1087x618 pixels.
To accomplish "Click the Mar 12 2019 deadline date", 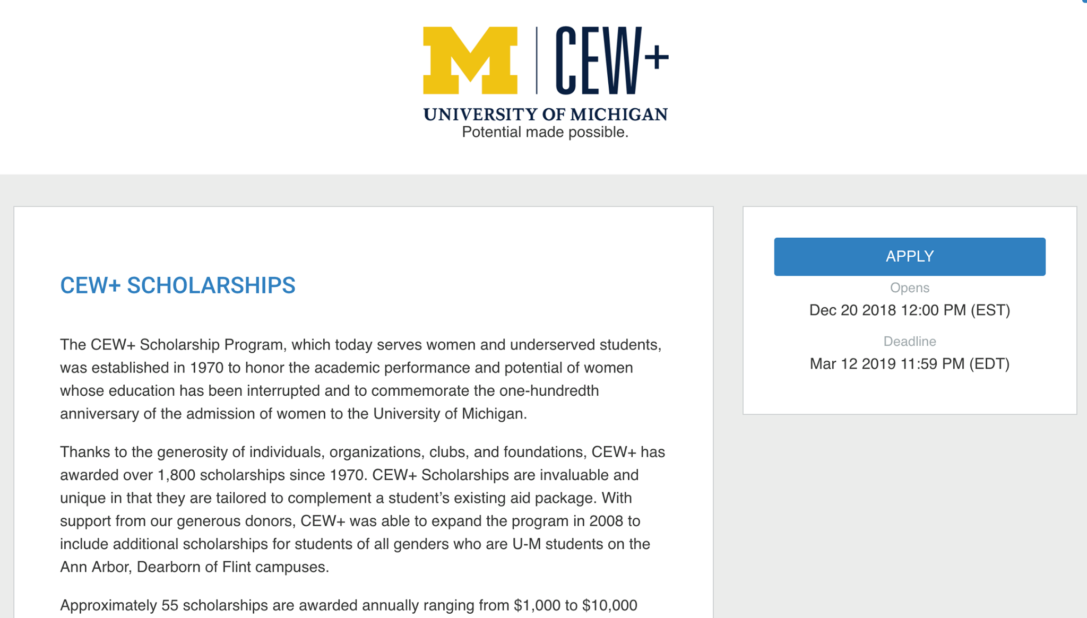I will click(x=910, y=364).
